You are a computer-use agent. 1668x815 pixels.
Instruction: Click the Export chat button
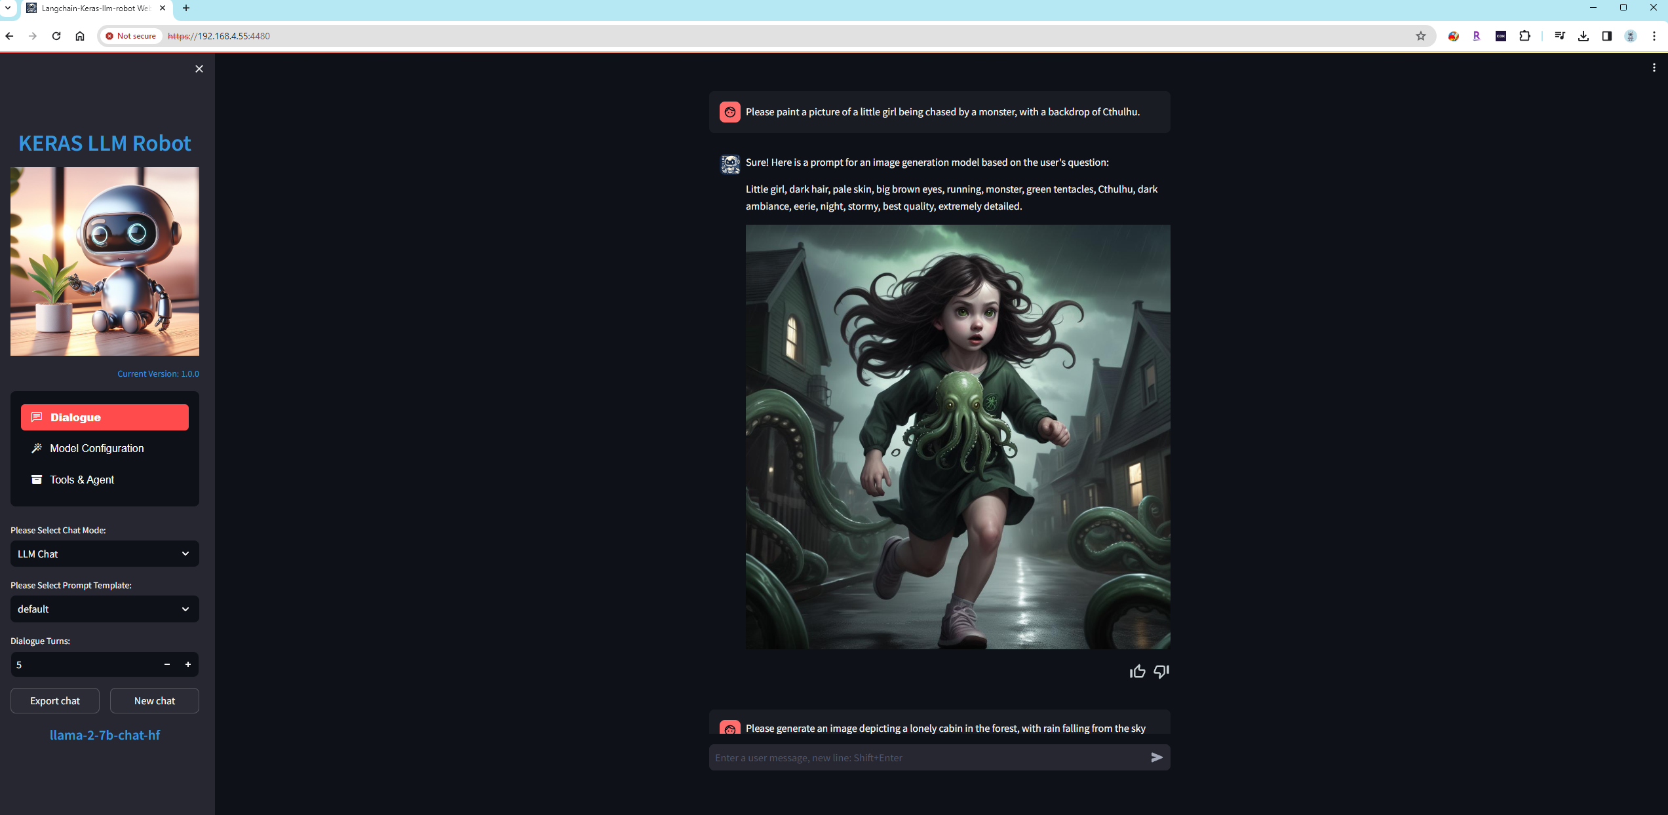coord(55,700)
